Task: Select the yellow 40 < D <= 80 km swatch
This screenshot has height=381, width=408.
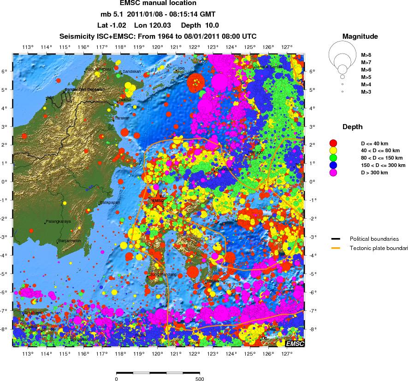Action: tap(333, 150)
